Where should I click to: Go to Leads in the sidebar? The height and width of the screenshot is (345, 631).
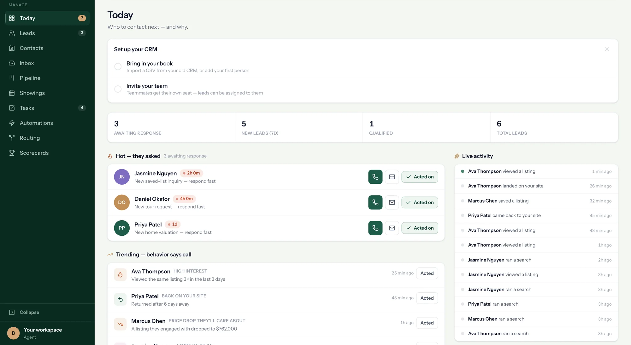pos(47,33)
